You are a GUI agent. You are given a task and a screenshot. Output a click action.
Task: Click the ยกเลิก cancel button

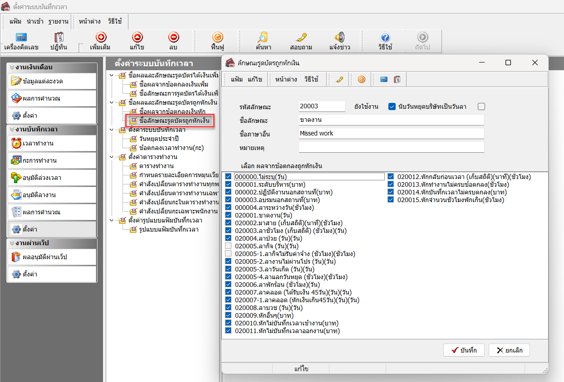tap(509, 350)
